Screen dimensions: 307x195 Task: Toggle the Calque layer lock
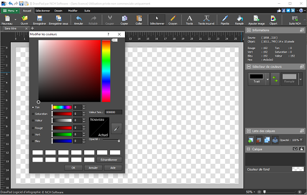[x=302, y=149]
